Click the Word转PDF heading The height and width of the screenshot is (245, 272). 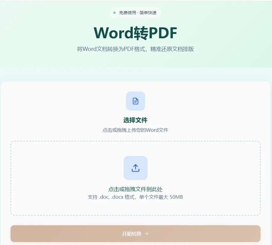coord(135,33)
